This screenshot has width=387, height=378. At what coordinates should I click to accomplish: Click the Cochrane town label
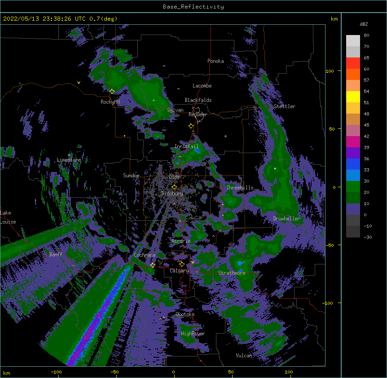[x=145, y=255]
